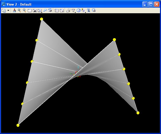161x134 pixels.
Task: Open the View 2 window system menu icon
Action: tap(4, 4)
